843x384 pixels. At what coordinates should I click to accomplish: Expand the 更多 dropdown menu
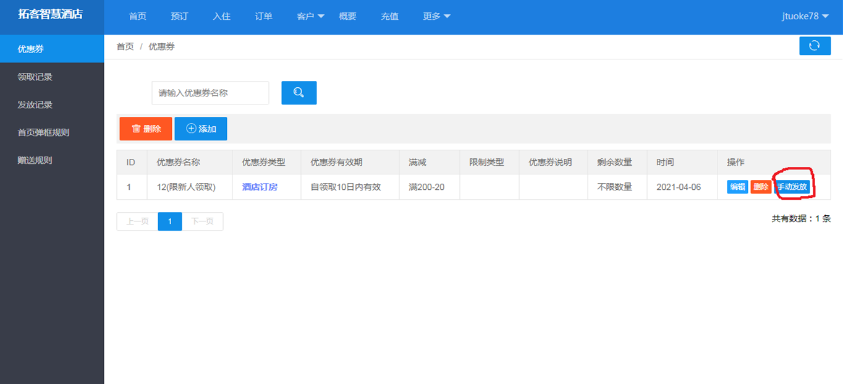pyautogui.click(x=437, y=17)
